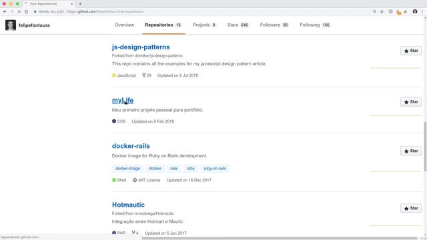Viewport: 427px width, 240px height.
Task: Click the ruby-on-rails topic tag
Action: pos(215,169)
